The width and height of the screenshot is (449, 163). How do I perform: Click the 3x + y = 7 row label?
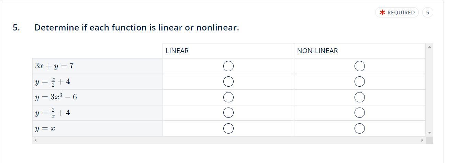tap(54, 66)
